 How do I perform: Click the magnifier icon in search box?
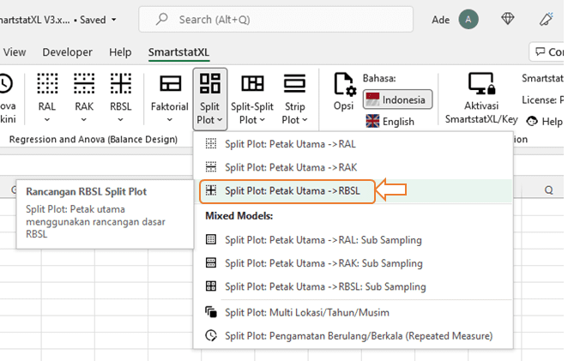pos(161,19)
